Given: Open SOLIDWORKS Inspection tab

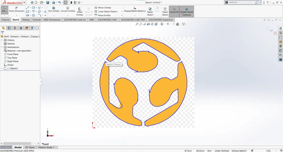Looking at the screenshot, I should click(x=161, y=20).
